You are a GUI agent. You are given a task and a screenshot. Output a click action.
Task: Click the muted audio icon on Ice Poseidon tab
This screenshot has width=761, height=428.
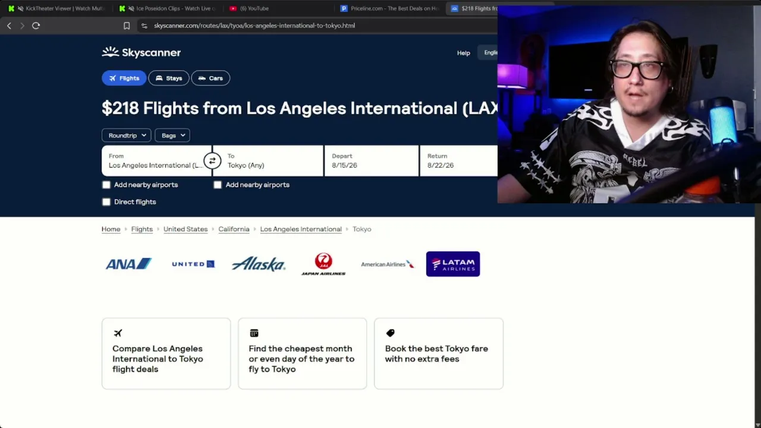click(131, 8)
